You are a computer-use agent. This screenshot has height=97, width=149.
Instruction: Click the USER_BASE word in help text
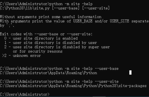click(x=83, y=21)
